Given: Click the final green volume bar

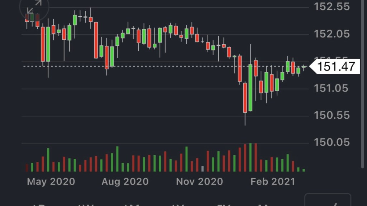Looking at the screenshot, I should 304,170.
